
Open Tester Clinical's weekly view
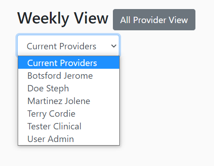[68, 126]
